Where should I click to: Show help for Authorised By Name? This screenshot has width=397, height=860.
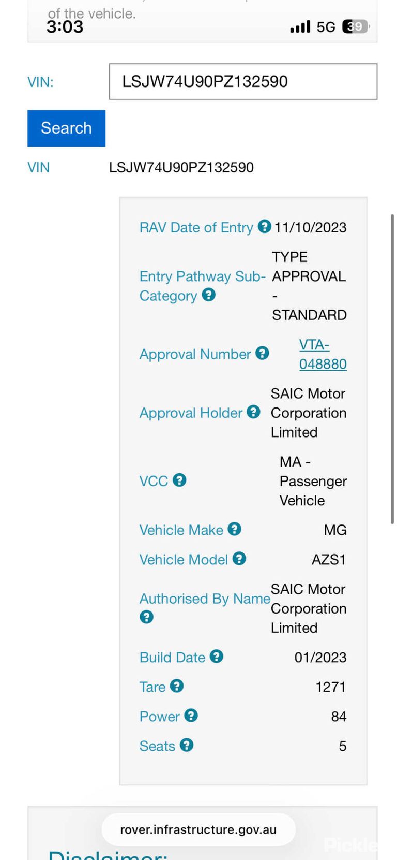point(147,617)
